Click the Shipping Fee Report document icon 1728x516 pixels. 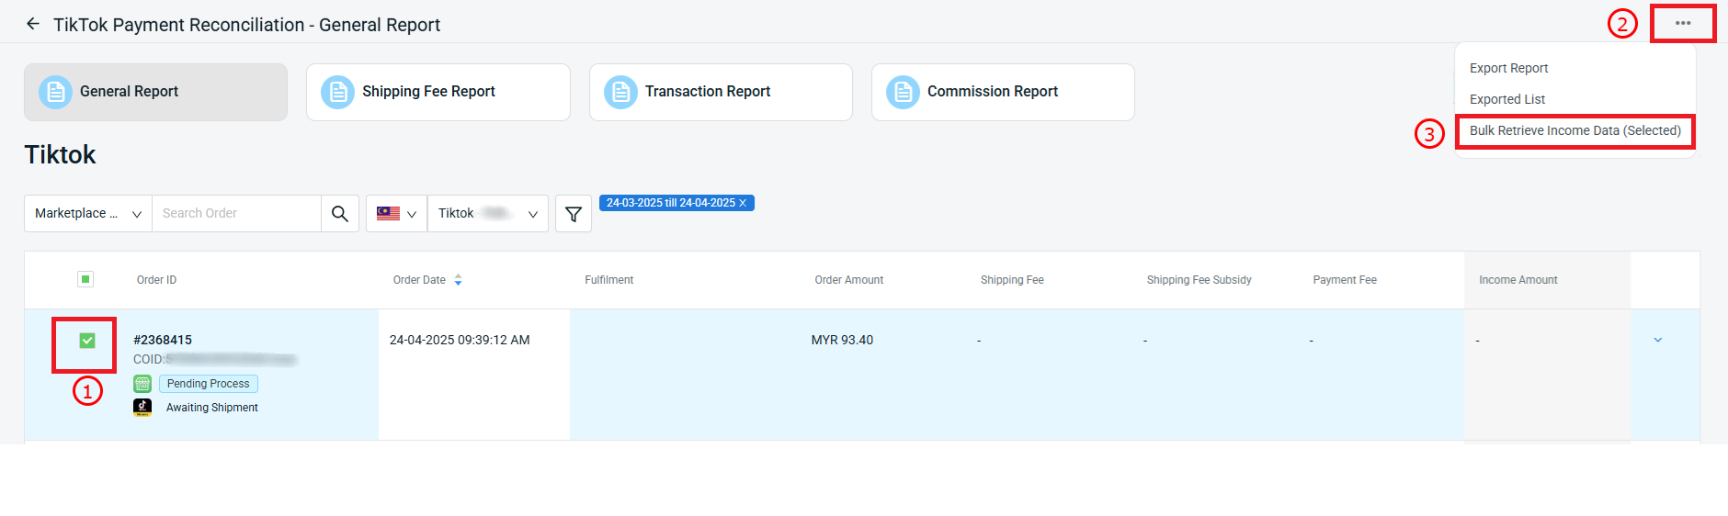[337, 92]
